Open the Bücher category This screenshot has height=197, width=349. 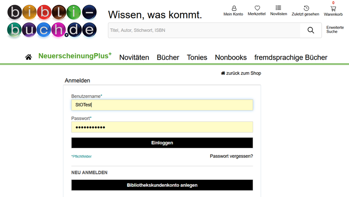[x=168, y=58]
